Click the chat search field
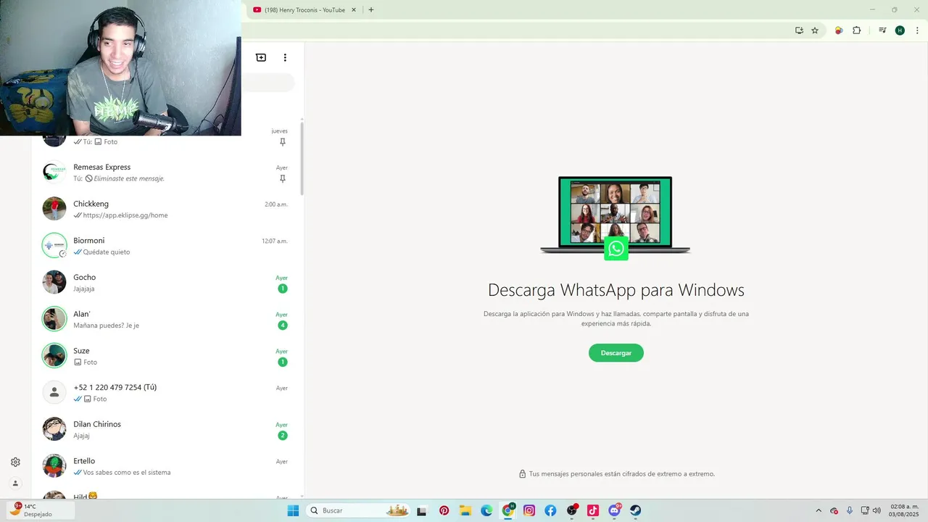This screenshot has width=928, height=522. [x=268, y=83]
